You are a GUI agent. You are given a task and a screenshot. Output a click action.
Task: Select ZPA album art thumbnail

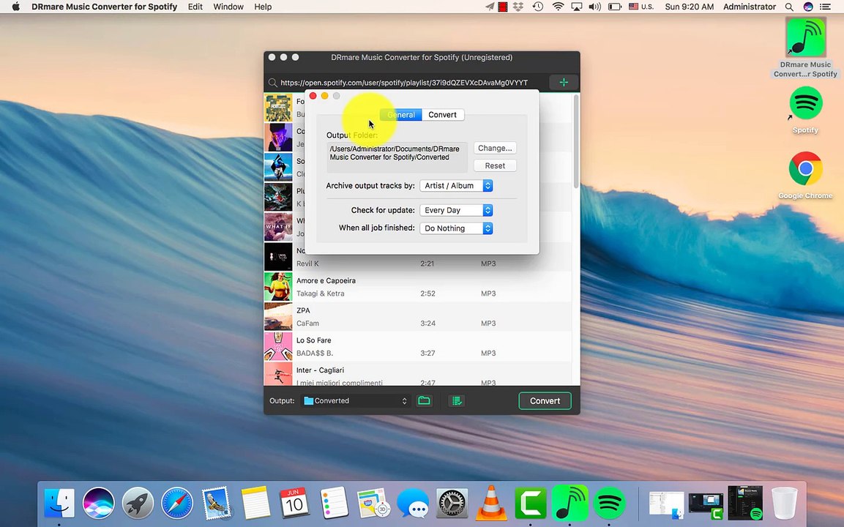point(278,316)
